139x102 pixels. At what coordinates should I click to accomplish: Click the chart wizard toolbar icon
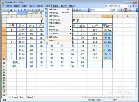74,10
